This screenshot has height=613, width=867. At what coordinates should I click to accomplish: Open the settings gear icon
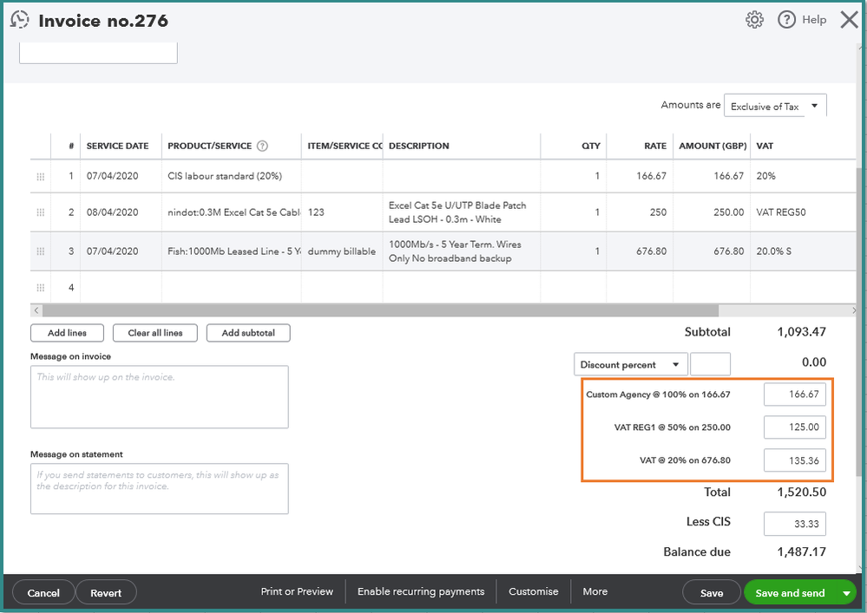(x=754, y=19)
